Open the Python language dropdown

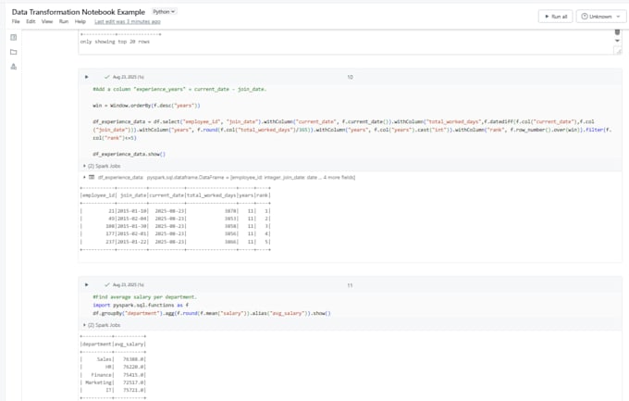click(164, 12)
